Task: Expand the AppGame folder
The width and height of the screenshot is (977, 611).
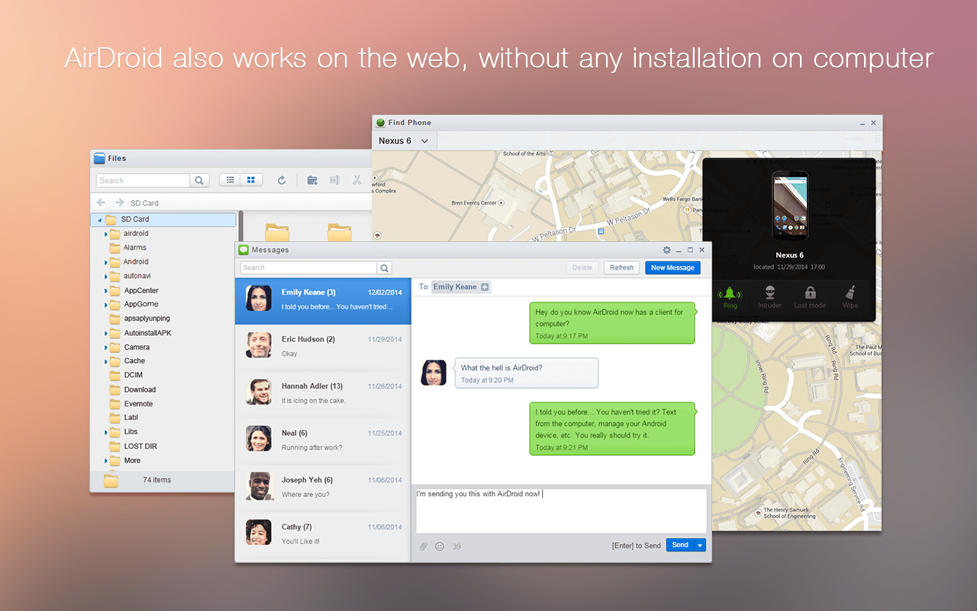Action: tap(106, 305)
